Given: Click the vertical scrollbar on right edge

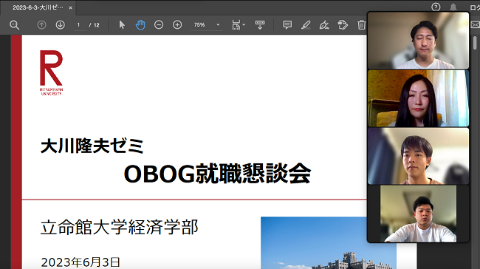Looking at the screenshot, I should pyautogui.click(x=475, y=43).
